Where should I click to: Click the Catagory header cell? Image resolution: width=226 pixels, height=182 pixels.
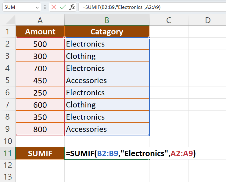pos(107,32)
